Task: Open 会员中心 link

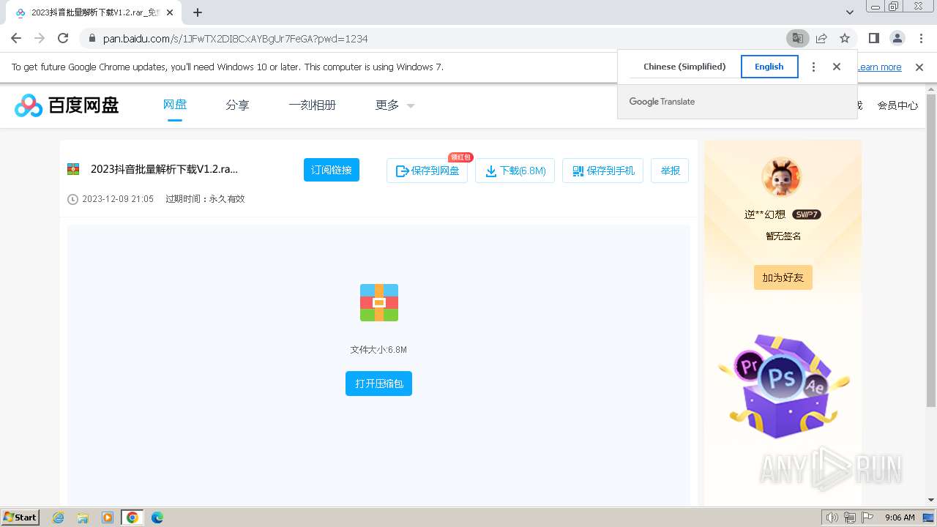Action: point(897,105)
